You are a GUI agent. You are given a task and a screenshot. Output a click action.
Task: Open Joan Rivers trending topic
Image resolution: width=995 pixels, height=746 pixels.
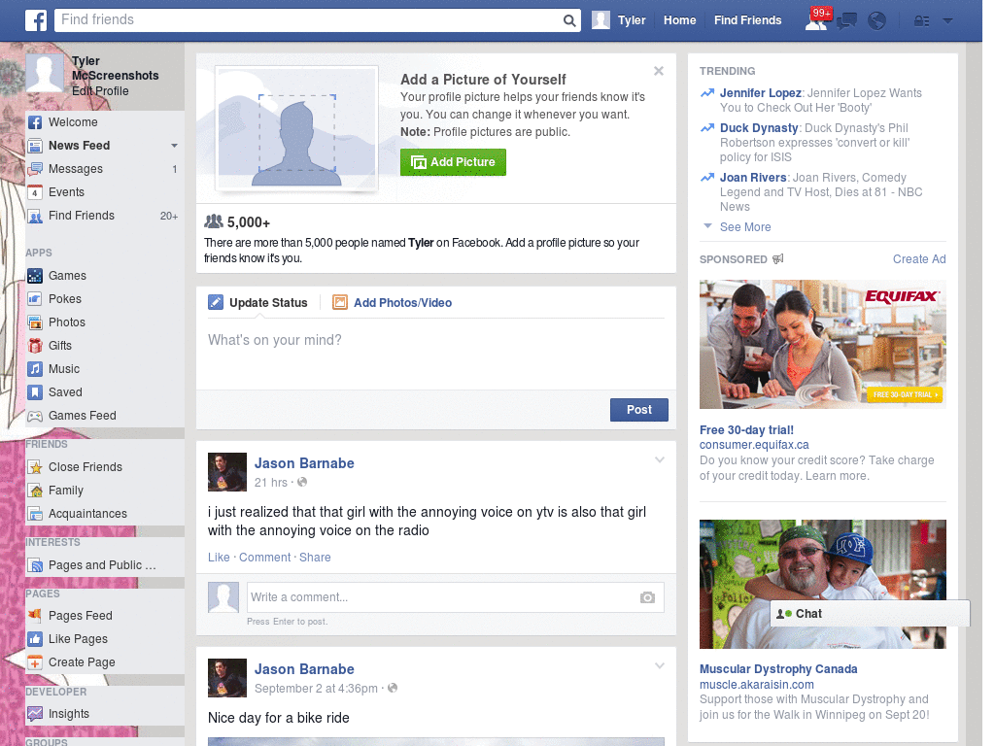[x=753, y=178]
